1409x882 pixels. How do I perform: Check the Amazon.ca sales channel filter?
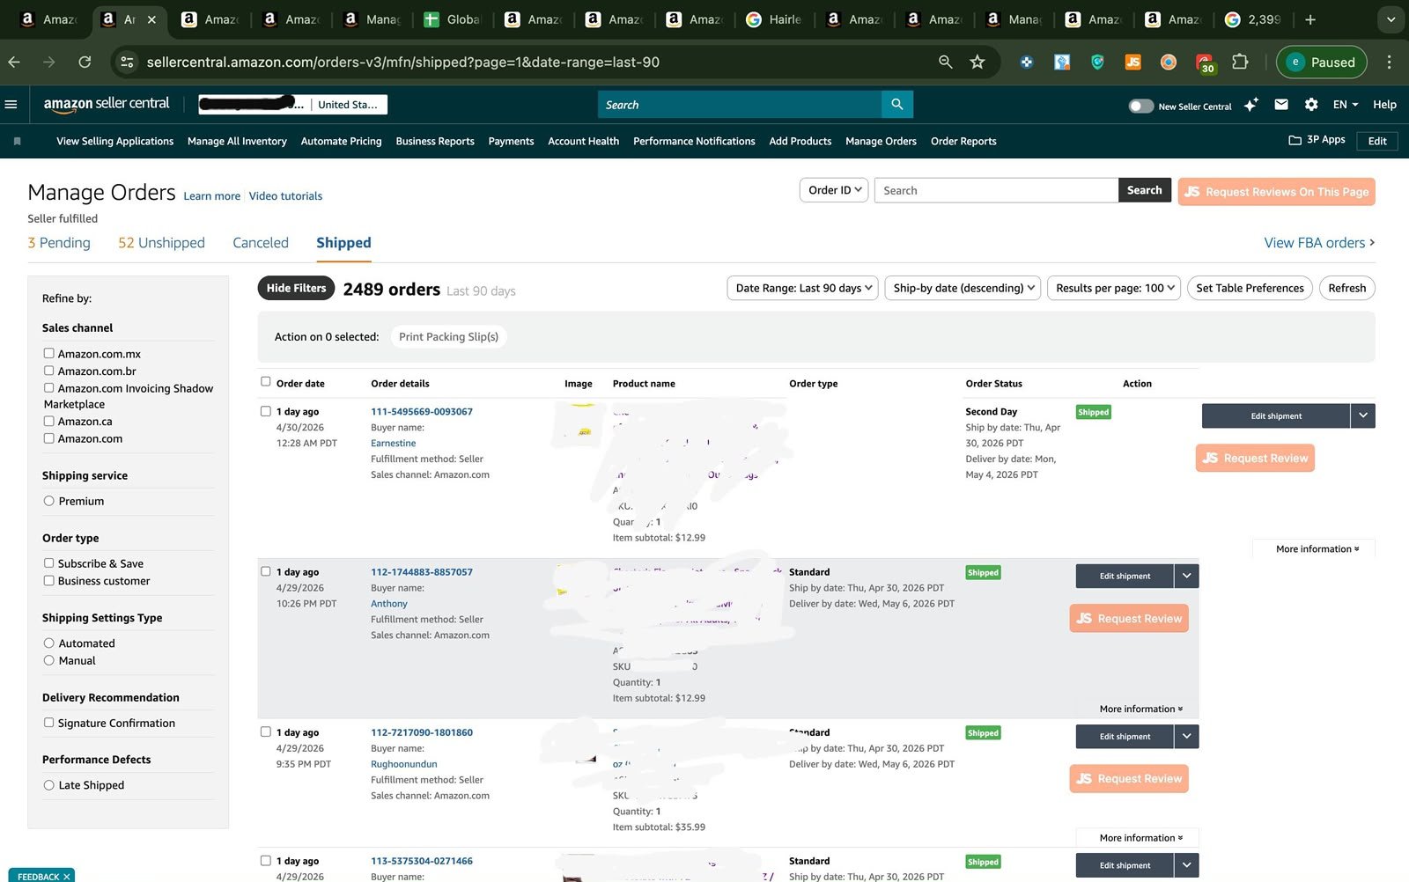[x=49, y=421]
